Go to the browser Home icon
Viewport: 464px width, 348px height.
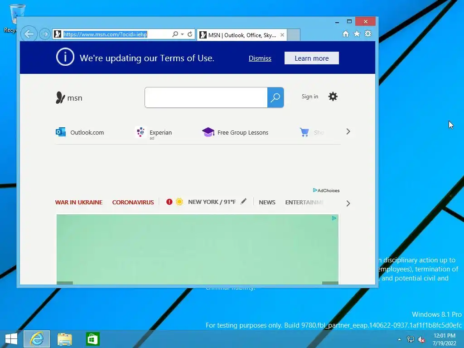pyautogui.click(x=346, y=34)
